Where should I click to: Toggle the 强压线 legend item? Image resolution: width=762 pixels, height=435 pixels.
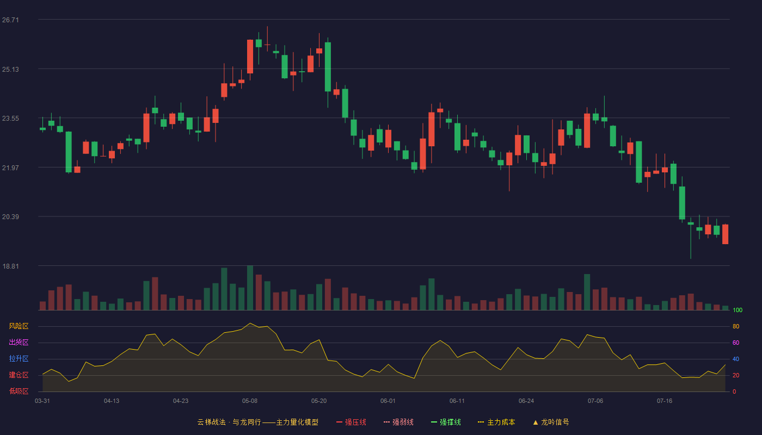coord(351,422)
